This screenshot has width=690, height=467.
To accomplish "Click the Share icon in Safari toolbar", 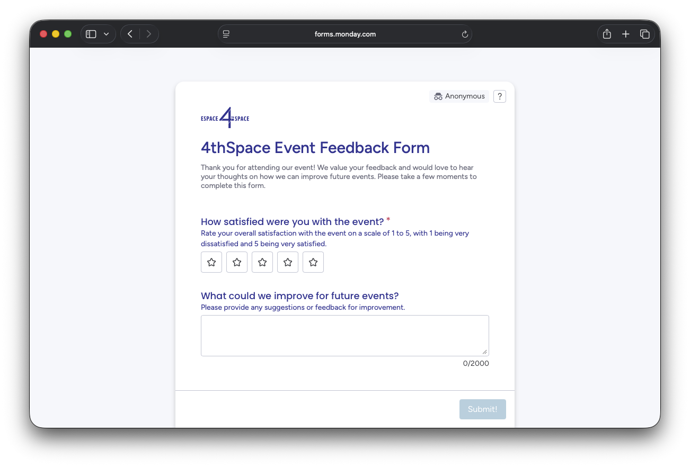I will coord(606,33).
